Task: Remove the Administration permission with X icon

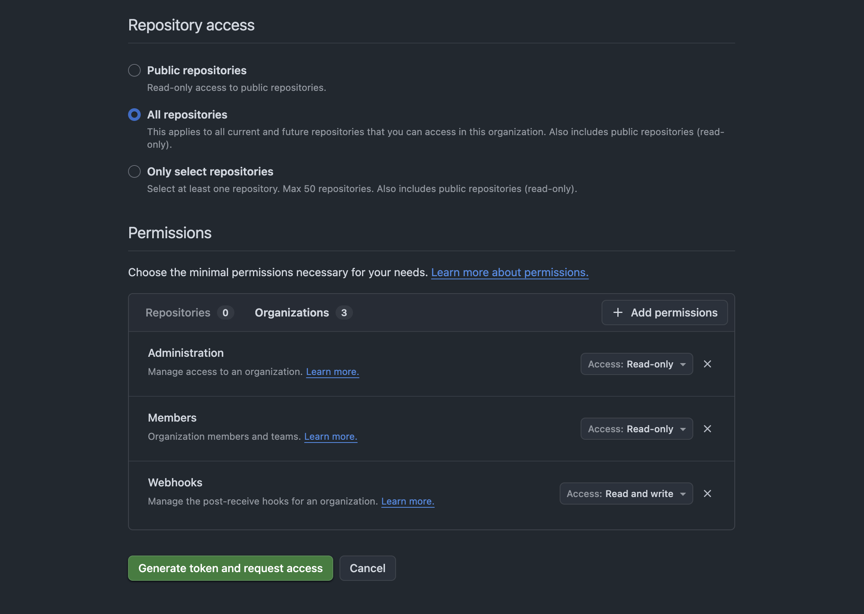Action: [x=707, y=364]
